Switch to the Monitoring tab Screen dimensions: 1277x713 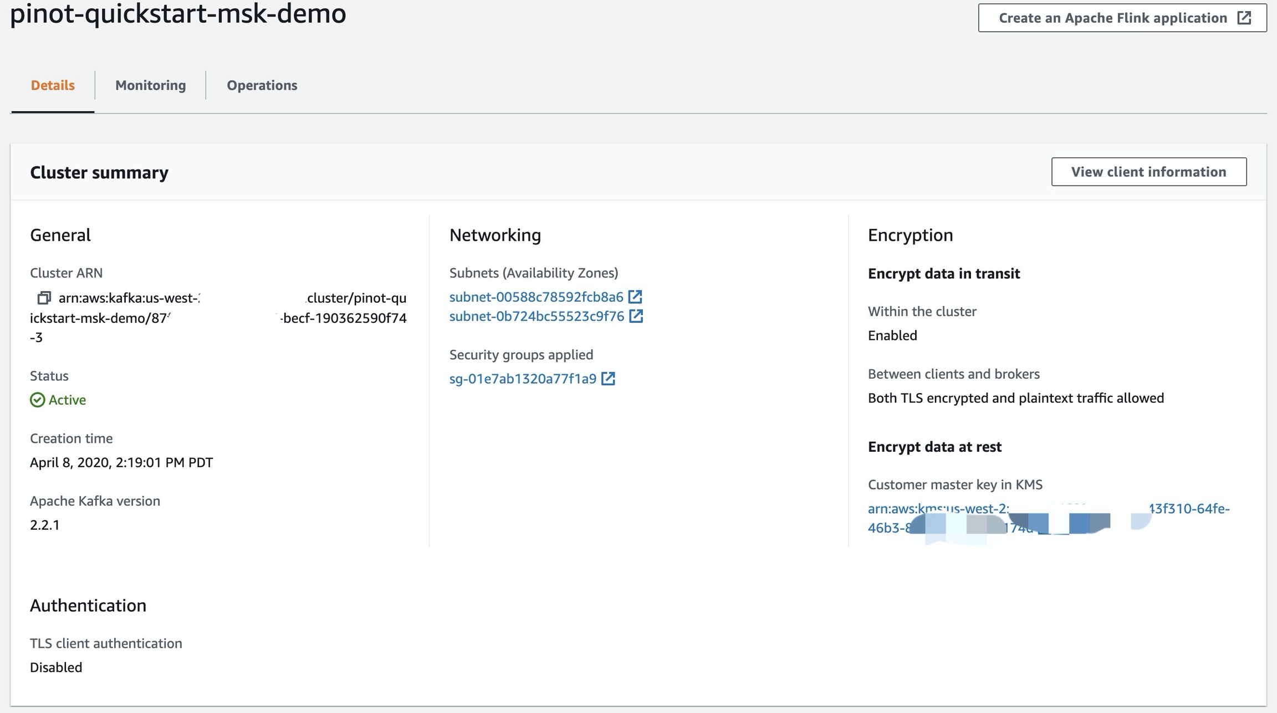150,85
